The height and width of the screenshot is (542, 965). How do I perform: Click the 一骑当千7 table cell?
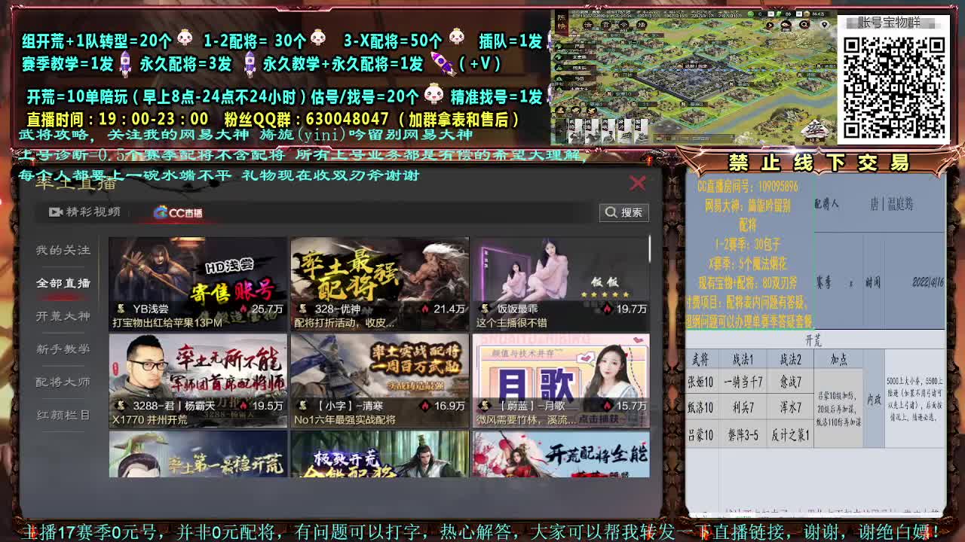click(743, 382)
